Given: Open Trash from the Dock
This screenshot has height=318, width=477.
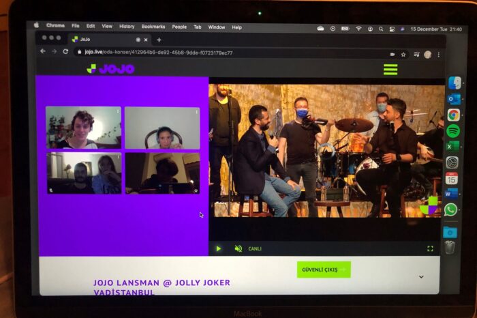Looking at the screenshot, I should (450, 247).
